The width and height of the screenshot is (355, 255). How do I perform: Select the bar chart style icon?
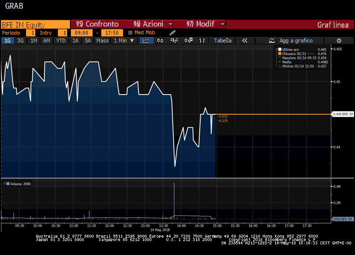(x=174, y=40)
